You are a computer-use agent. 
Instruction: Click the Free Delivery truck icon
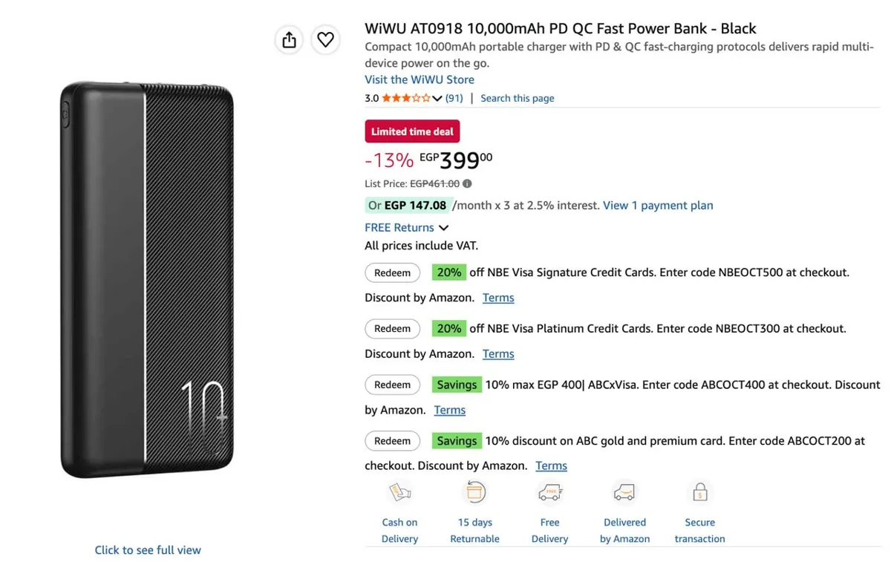coord(549,492)
